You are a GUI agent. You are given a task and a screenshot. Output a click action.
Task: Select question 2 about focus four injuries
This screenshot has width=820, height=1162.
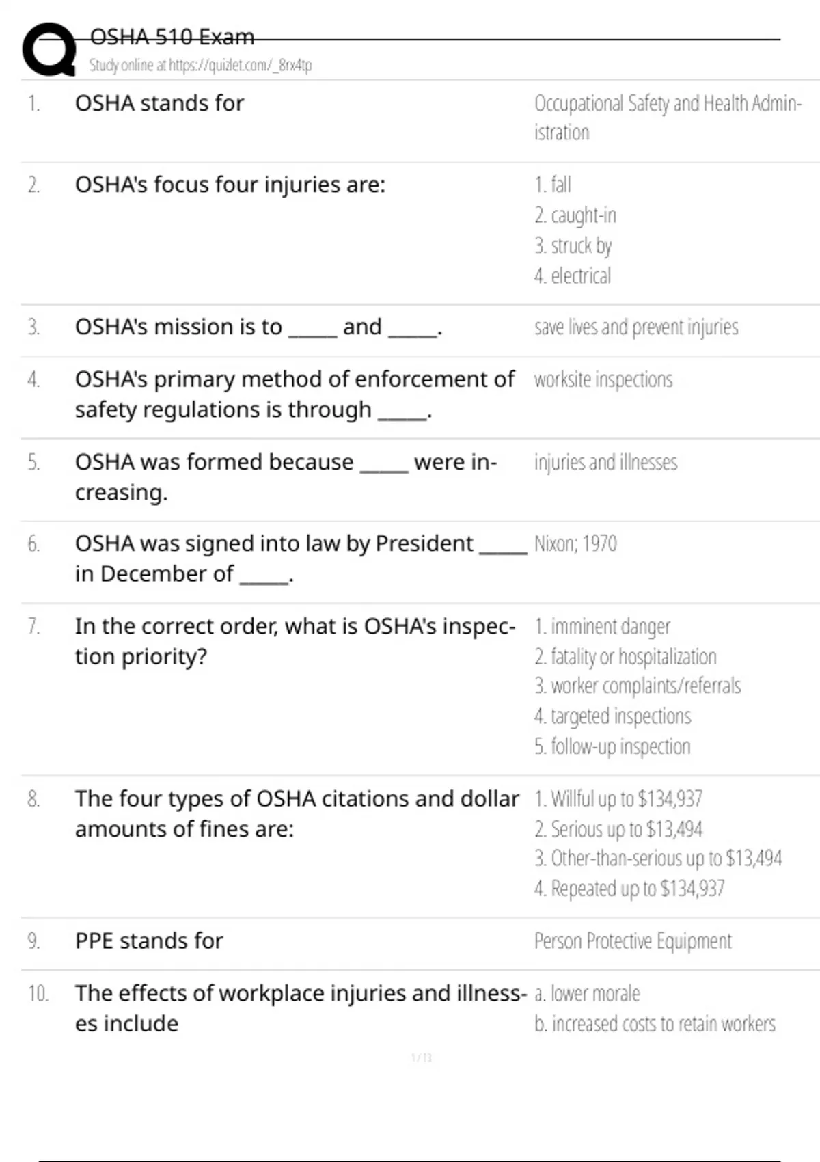[x=230, y=185]
